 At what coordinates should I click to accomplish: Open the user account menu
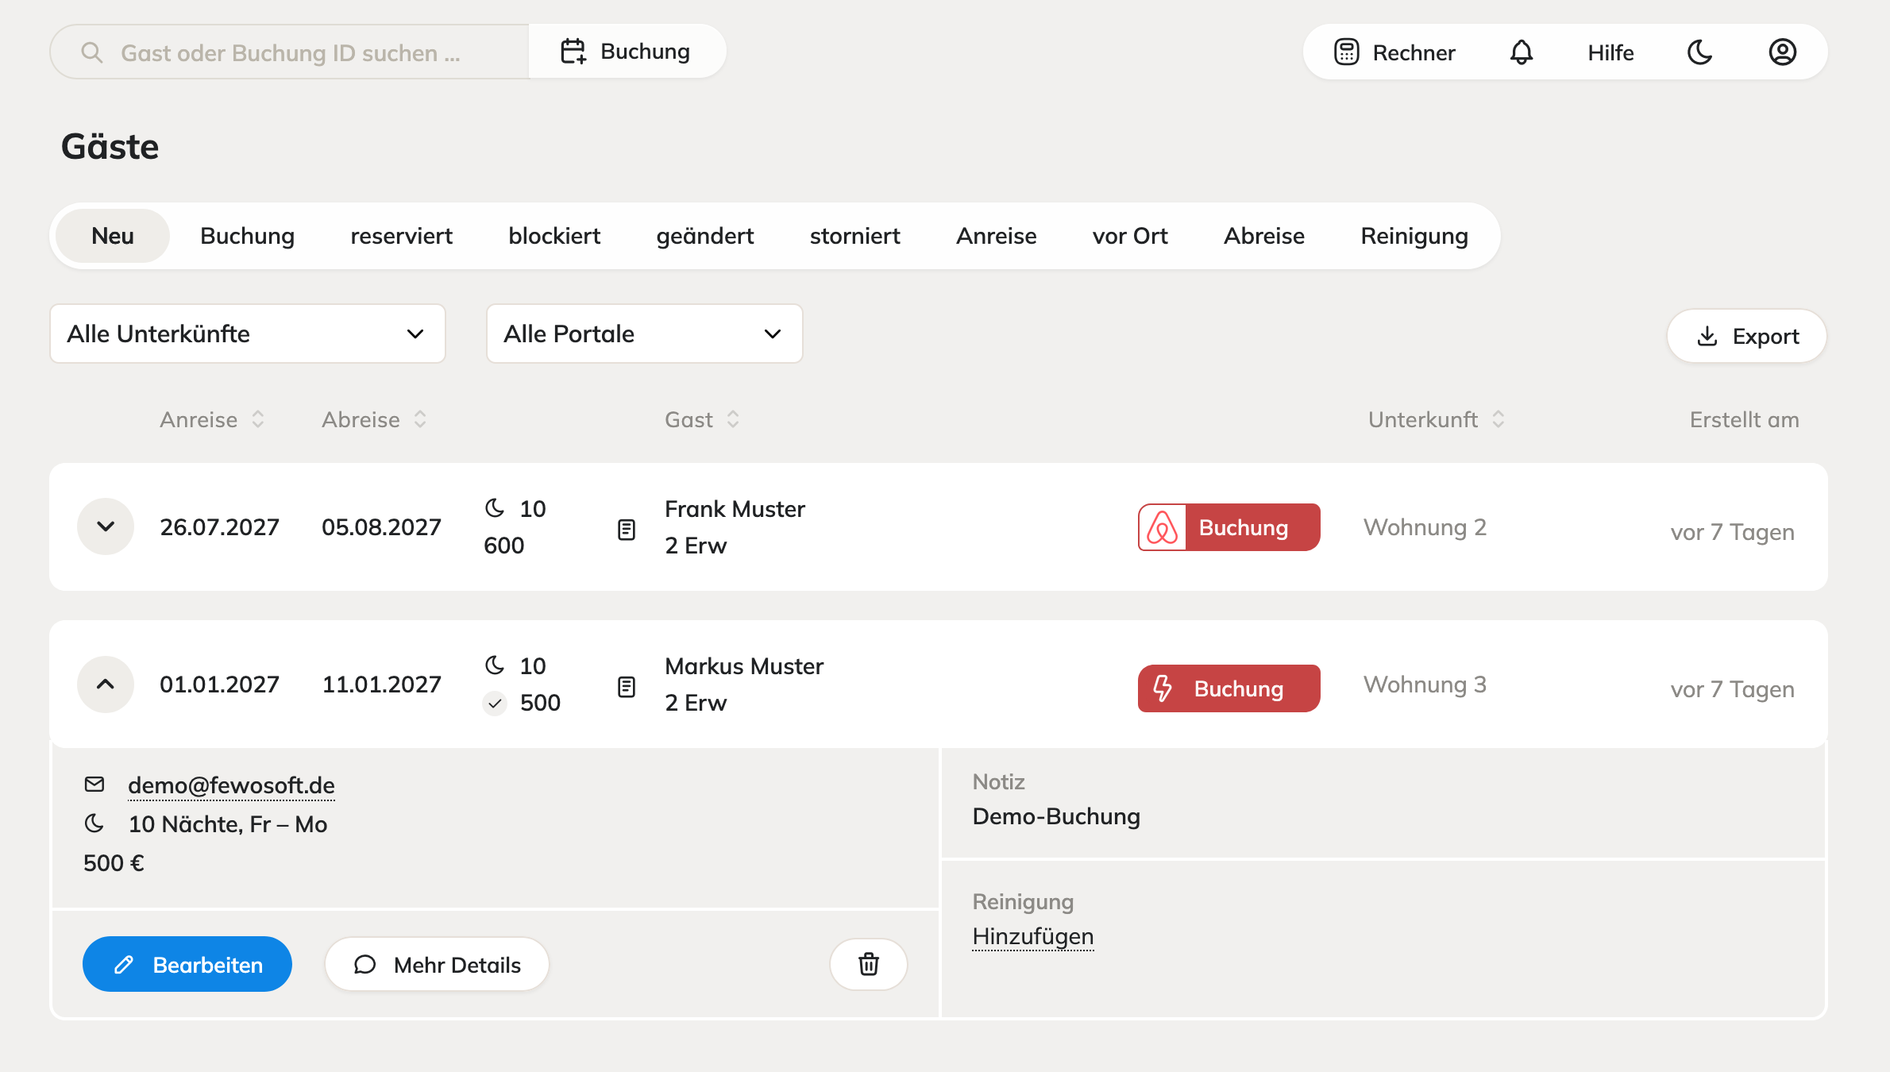coord(1782,52)
